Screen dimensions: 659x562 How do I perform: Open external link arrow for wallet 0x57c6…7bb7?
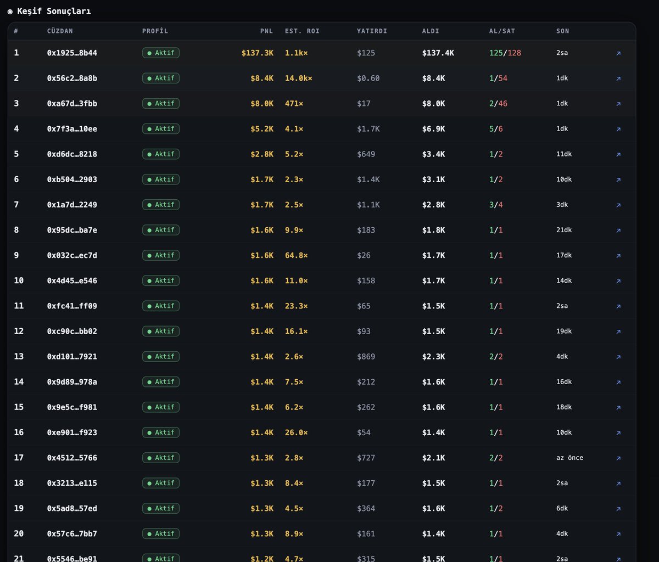click(618, 534)
